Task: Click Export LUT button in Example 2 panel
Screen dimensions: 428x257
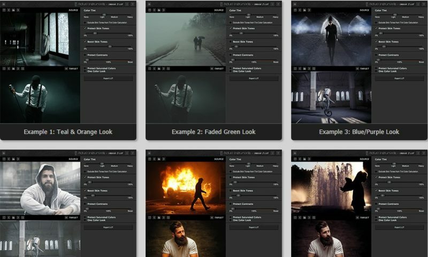Action: tap(254, 78)
